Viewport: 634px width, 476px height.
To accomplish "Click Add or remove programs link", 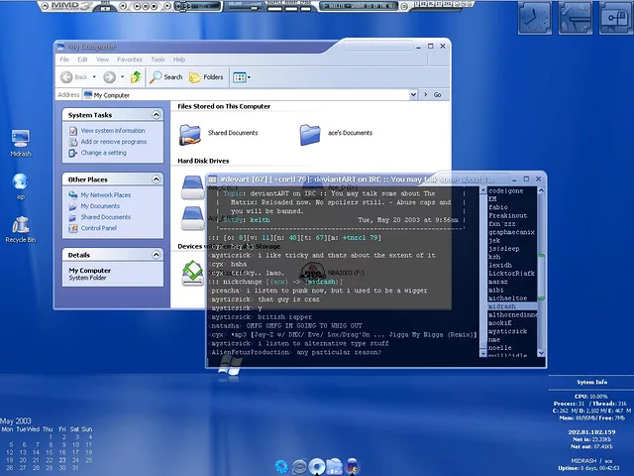I will click(114, 142).
